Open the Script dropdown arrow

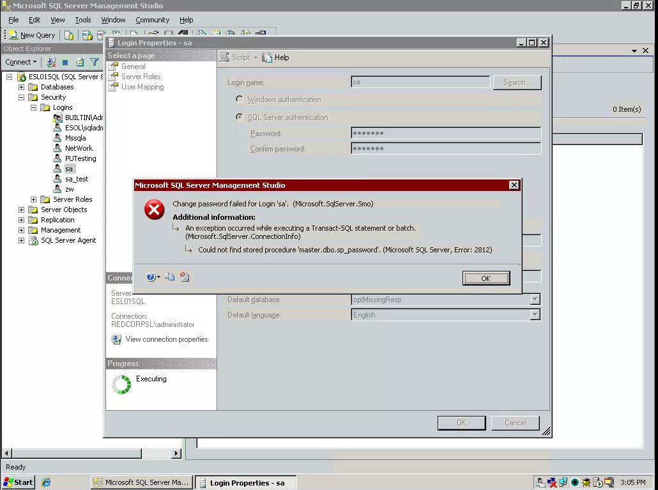tap(256, 57)
